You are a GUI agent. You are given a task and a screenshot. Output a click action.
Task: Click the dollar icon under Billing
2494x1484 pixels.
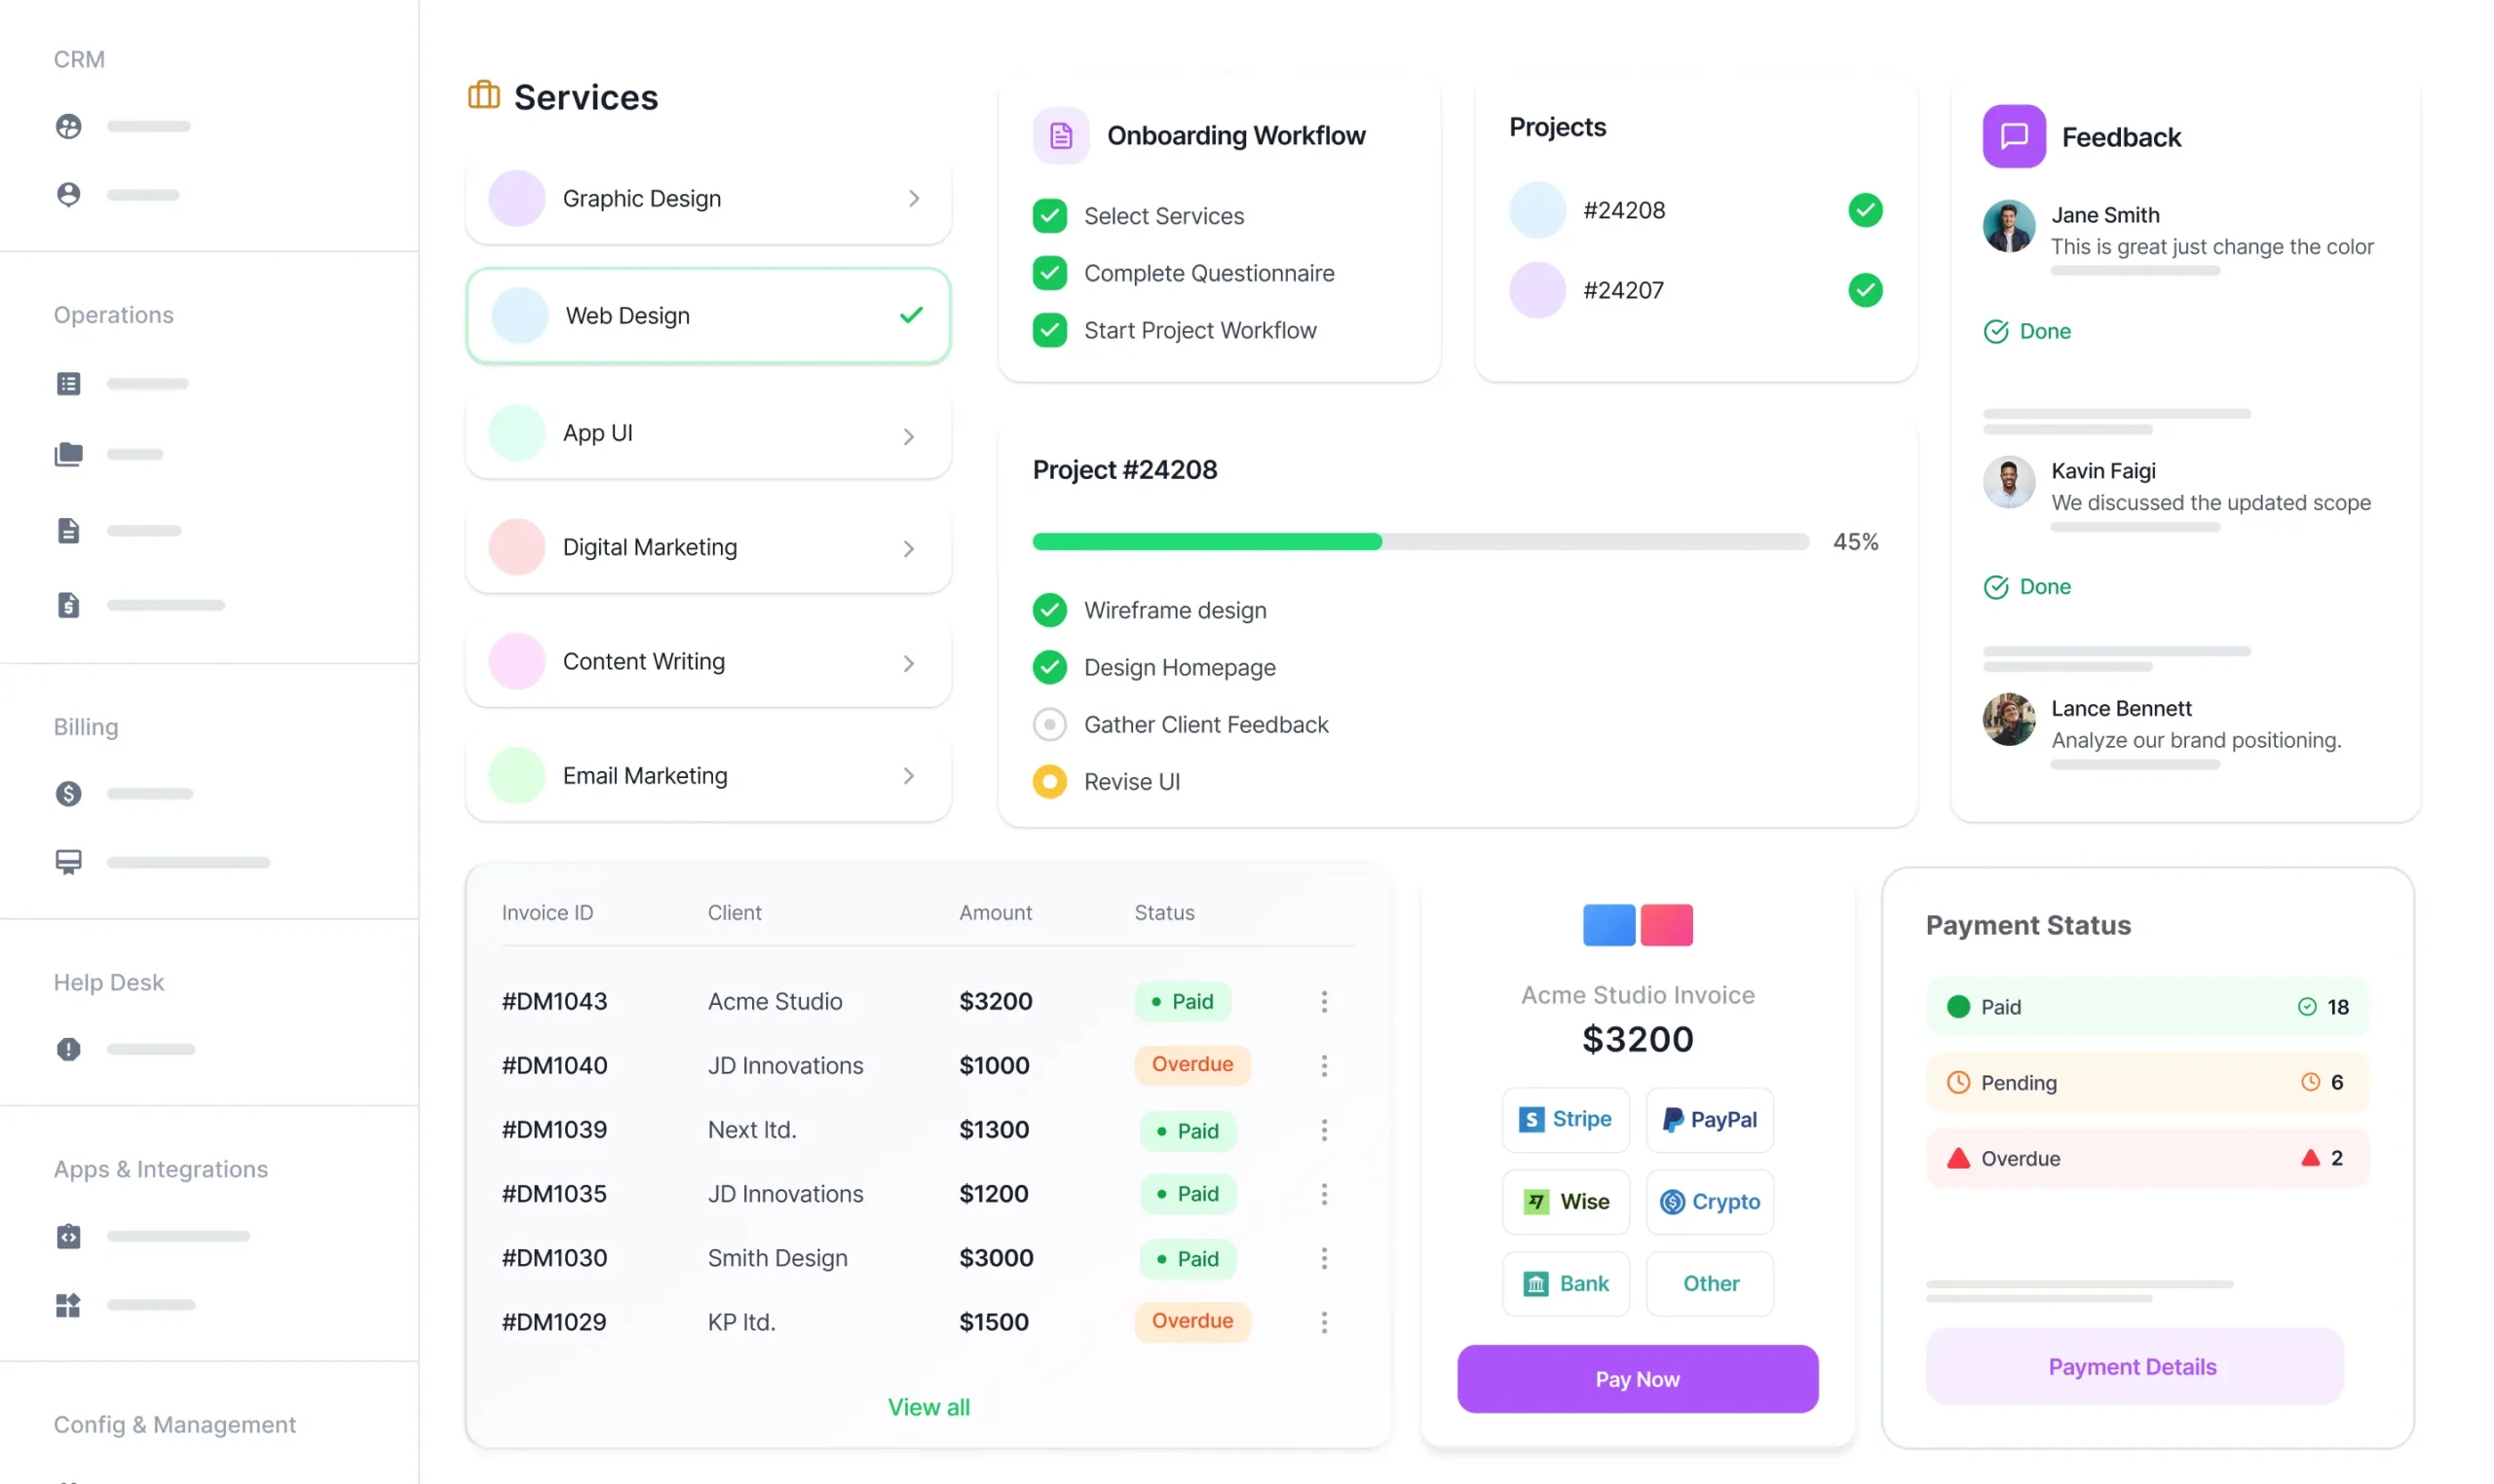[x=68, y=793]
